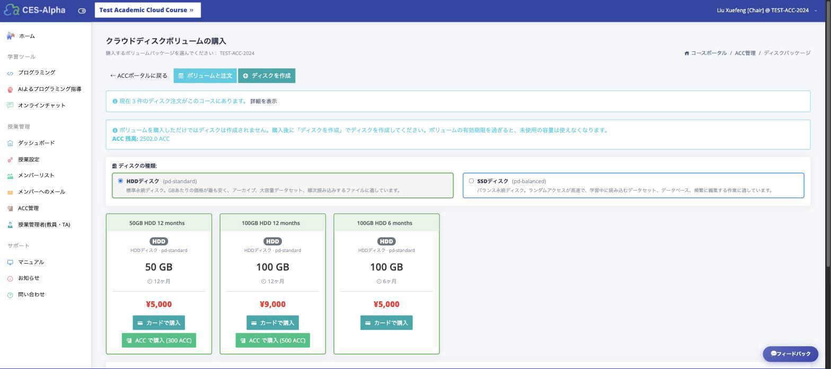Open メンバーリスト menu entry

36,175
